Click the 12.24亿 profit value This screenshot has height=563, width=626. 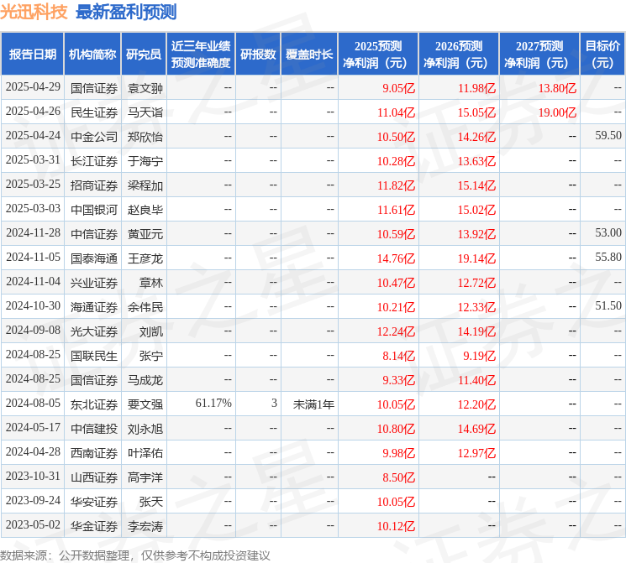pos(396,331)
